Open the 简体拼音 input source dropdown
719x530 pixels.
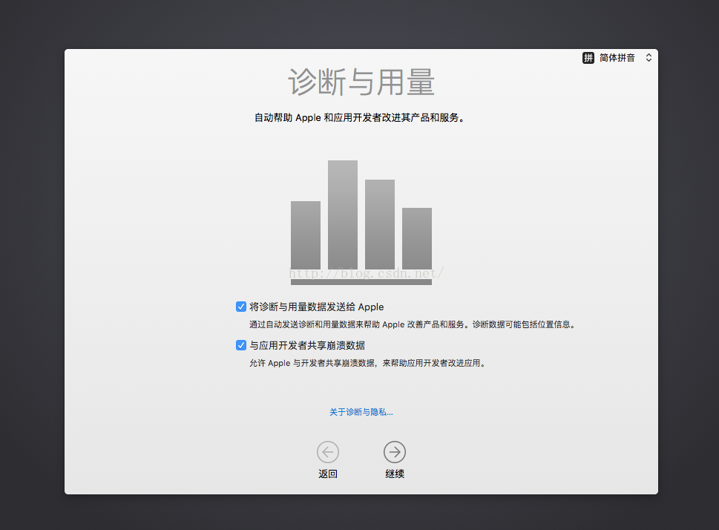pos(617,58)
